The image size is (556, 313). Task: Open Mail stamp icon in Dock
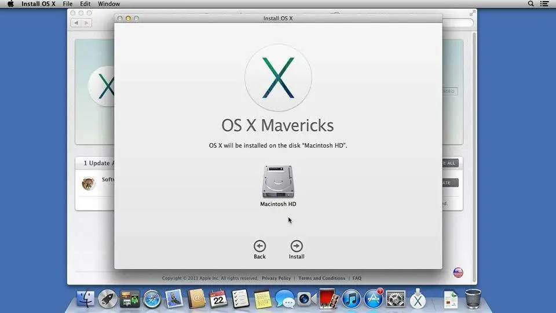(174, 299)
